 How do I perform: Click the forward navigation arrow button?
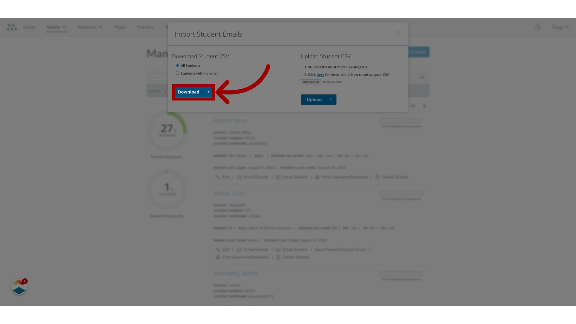point(424,106)
